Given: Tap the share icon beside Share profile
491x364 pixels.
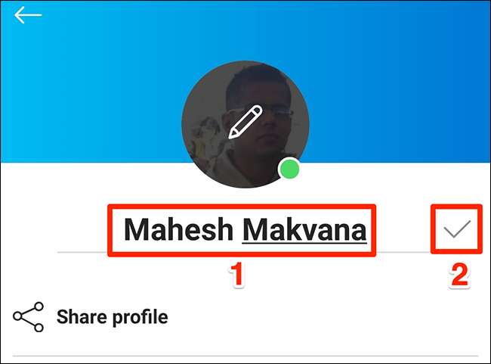Looking at the screenshot, I should click(x=28, y=317).
